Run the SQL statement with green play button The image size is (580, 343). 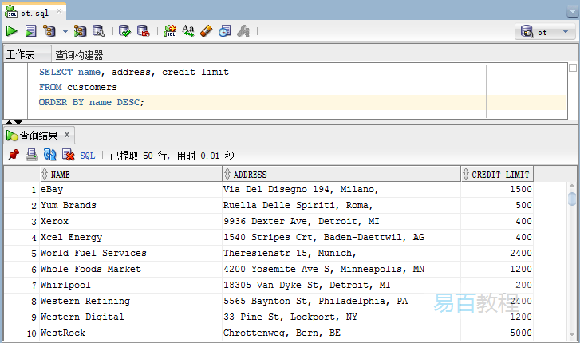pyautogui.click(x=12, y=31)
